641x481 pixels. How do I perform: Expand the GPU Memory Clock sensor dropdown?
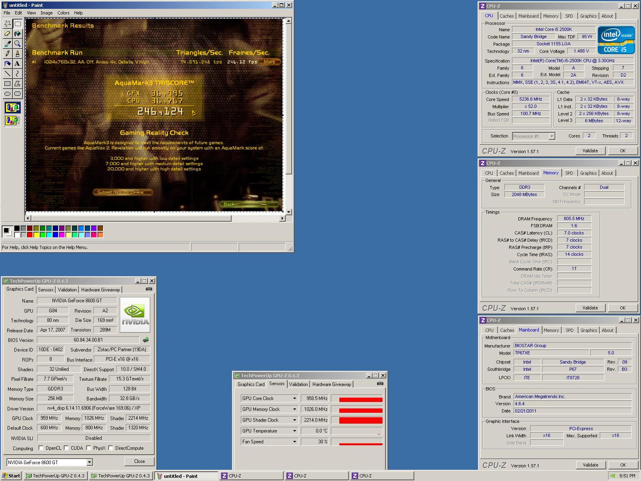pos(294,409)
